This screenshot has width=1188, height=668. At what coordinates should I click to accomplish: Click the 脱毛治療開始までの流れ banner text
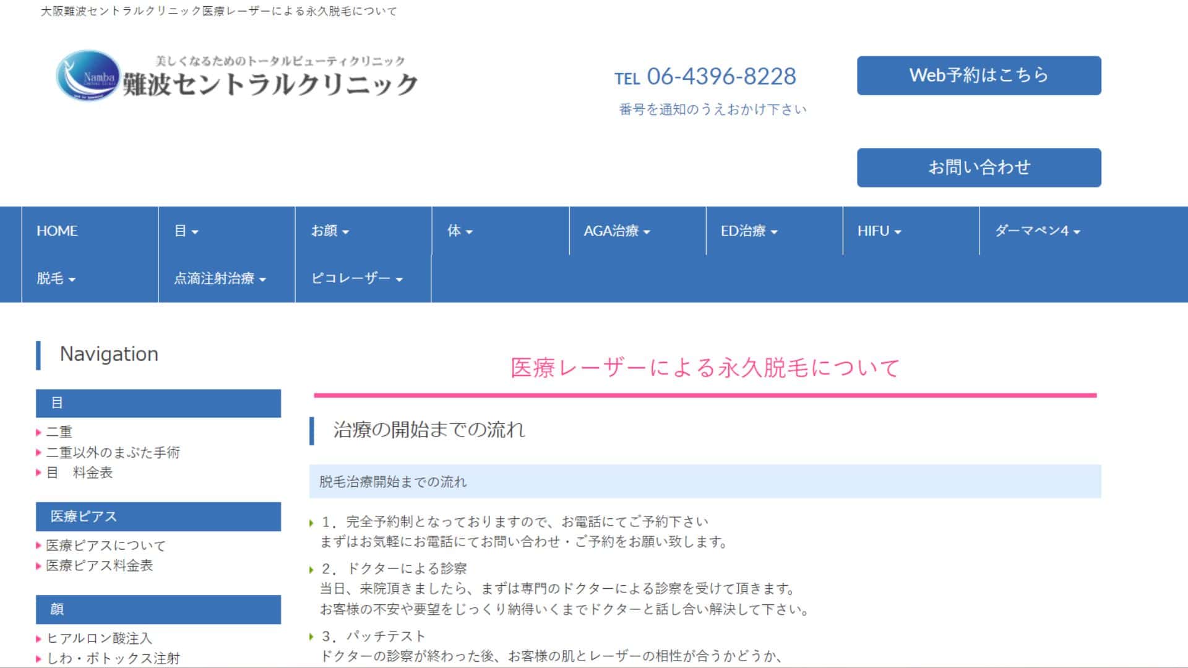[393, 482]
